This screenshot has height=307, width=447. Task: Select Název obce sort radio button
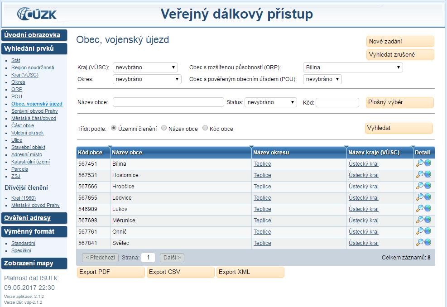163,128
